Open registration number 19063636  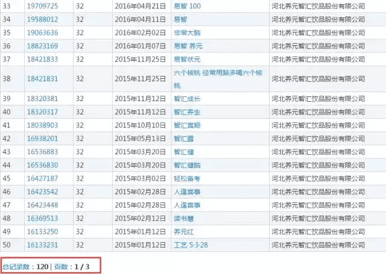pyautogui.click(x=42, y=33)
